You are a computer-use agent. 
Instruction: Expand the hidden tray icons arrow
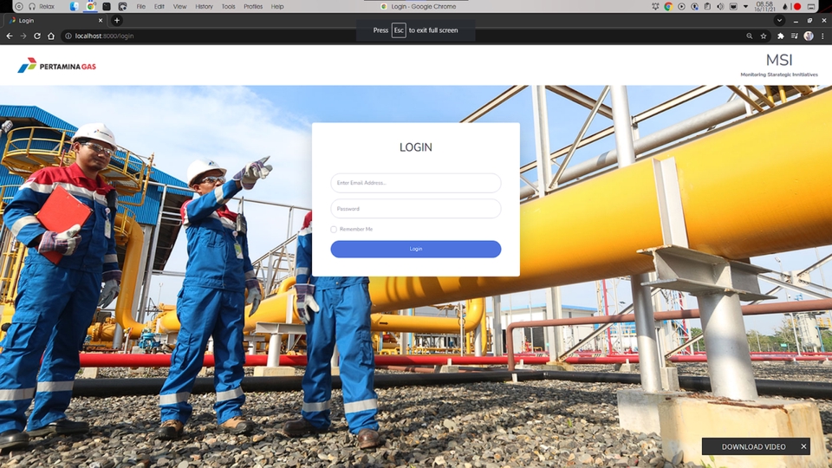(745, 6)
